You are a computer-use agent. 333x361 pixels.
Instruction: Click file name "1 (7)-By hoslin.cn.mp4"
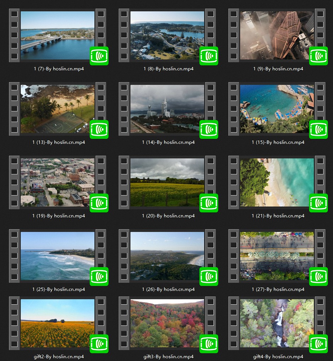(59, 69)
